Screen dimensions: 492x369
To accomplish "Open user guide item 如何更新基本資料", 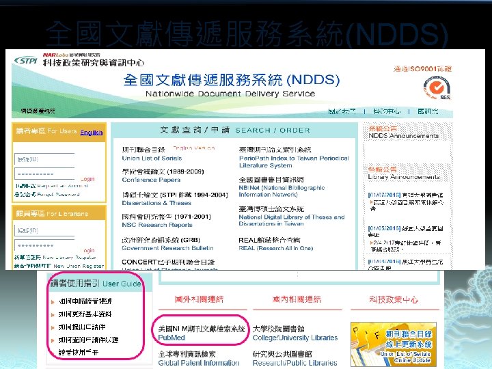I will [85, 314].
